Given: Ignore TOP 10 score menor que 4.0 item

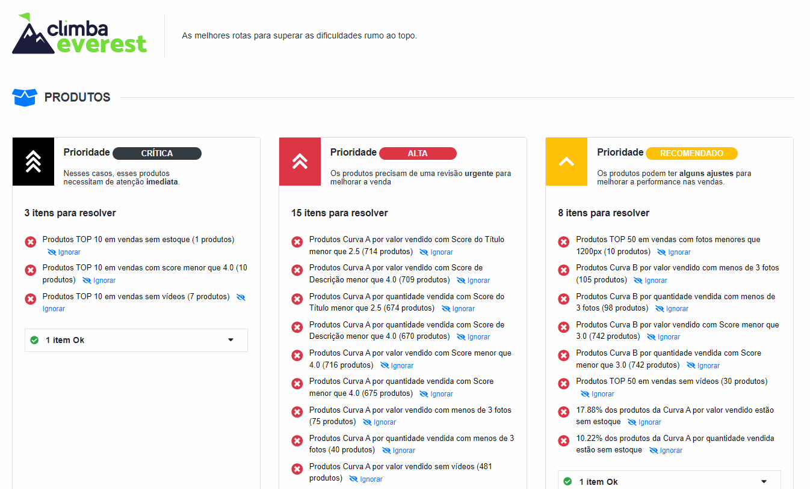Looking at the screenshot, I should point(99,281).
